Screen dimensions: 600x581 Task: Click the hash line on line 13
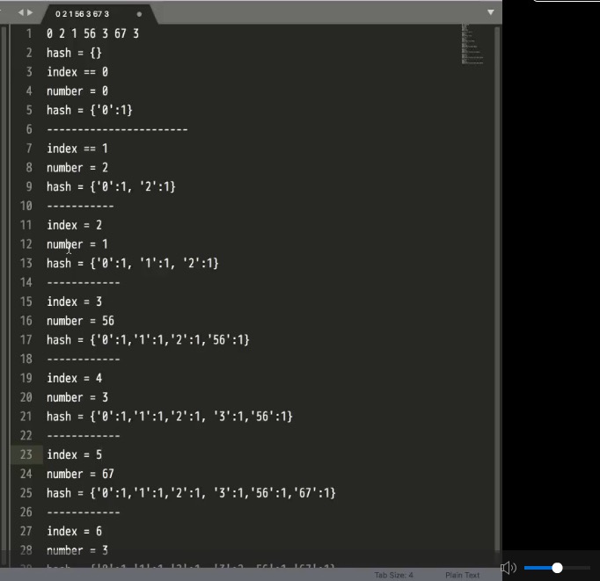(132, 263)
